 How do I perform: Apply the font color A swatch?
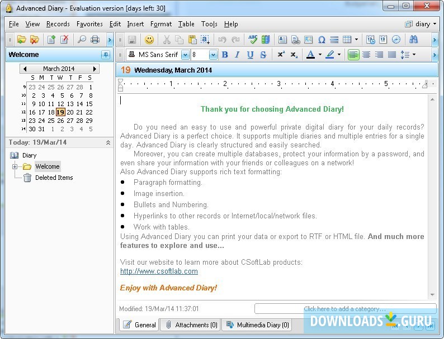coord(310,55)
